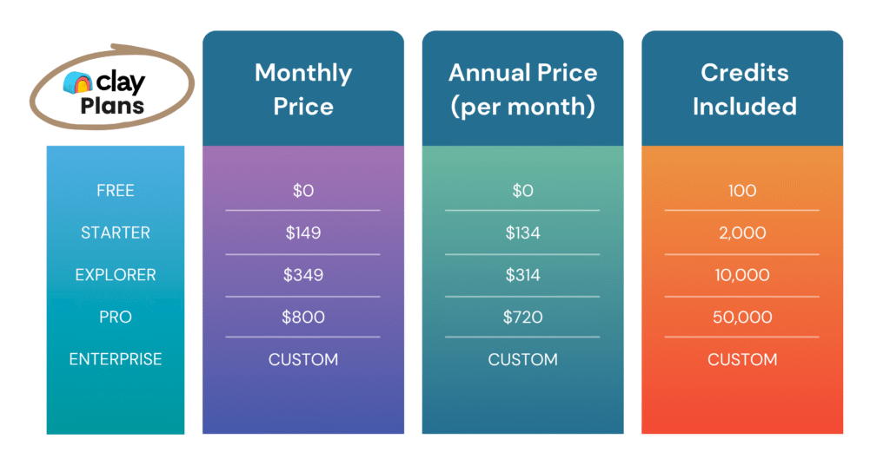The width and height of the screenshot is (890, 465).
Task: Click the $349 Explorer monthly price
Action: point(302,275)
